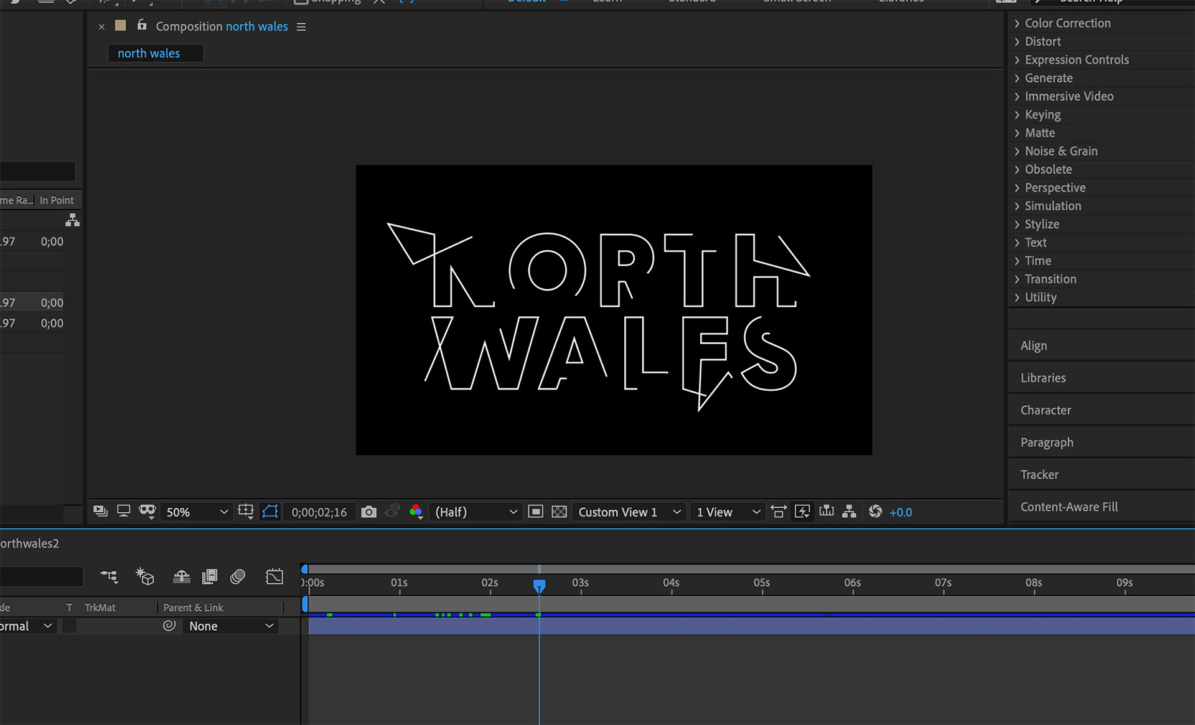Click the north wales breadcrumb button
This screenshot has height=725, width=1195.
(149, 54)
